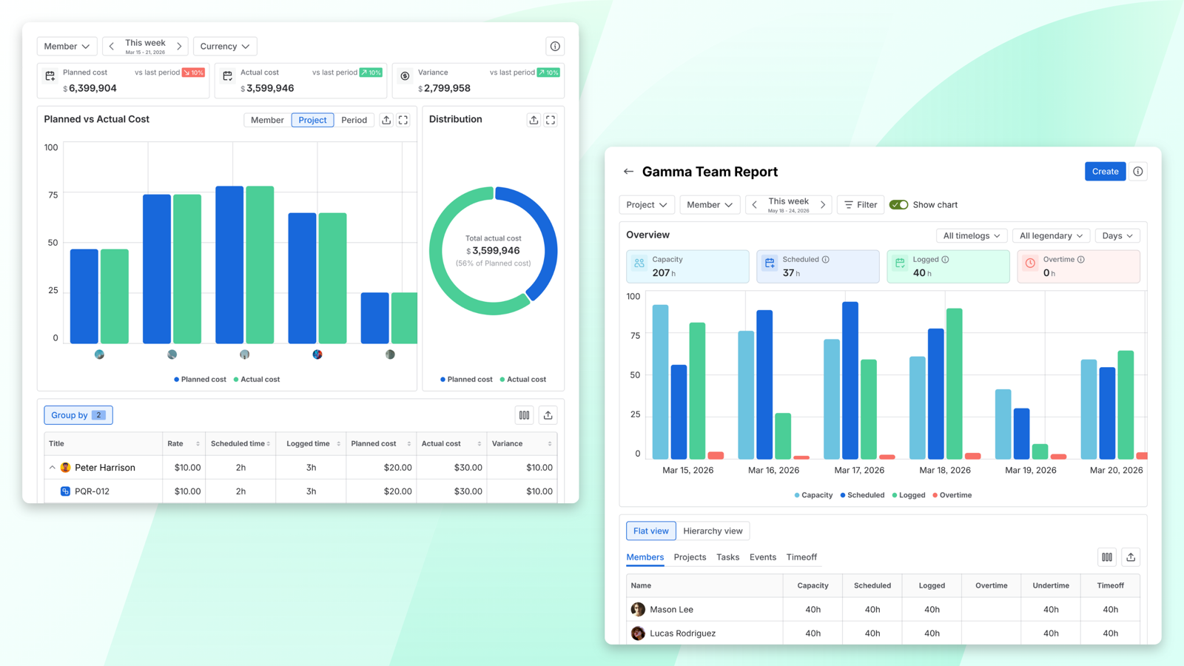Click This week date range in cost report

[x=145, y=46]
